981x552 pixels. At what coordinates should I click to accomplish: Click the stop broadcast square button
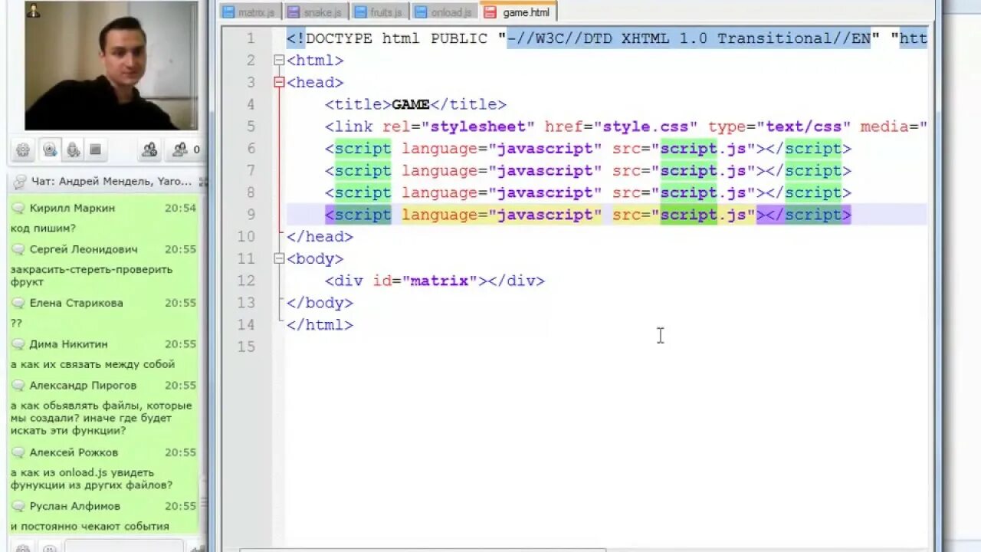pyautogui.click(x=95, y=149)
